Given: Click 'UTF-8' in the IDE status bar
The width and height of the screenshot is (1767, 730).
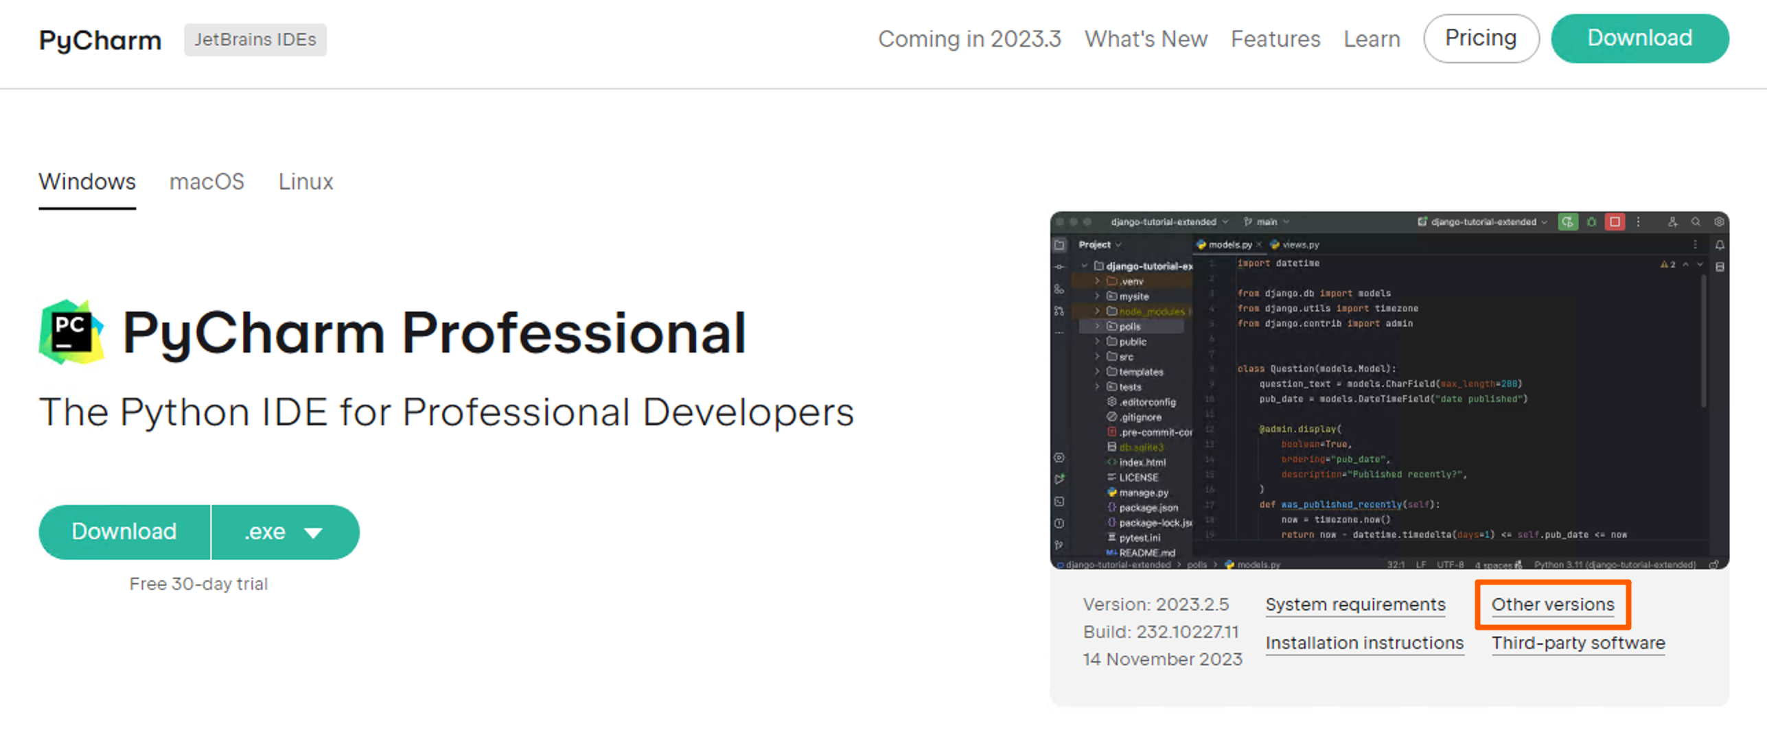Looking at the screenshot, I should click(1450, 565).
